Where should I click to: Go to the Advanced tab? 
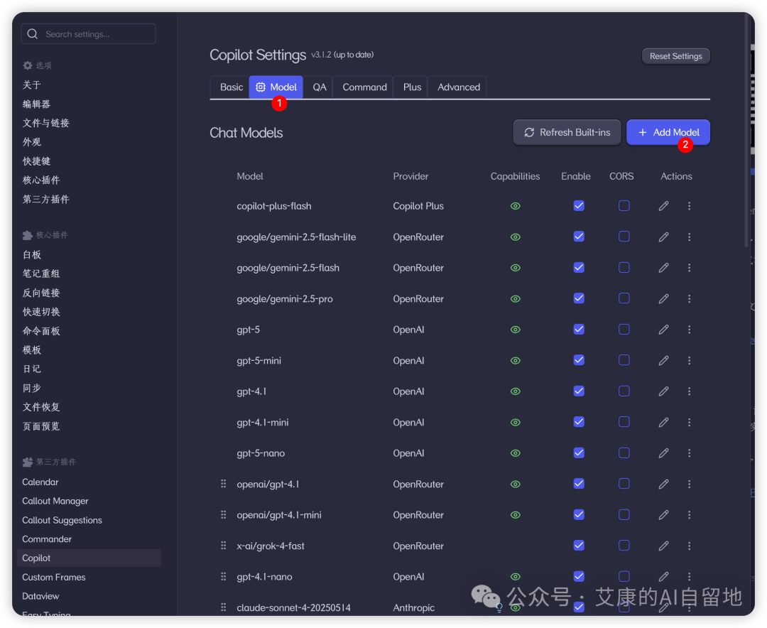point(458,87)
